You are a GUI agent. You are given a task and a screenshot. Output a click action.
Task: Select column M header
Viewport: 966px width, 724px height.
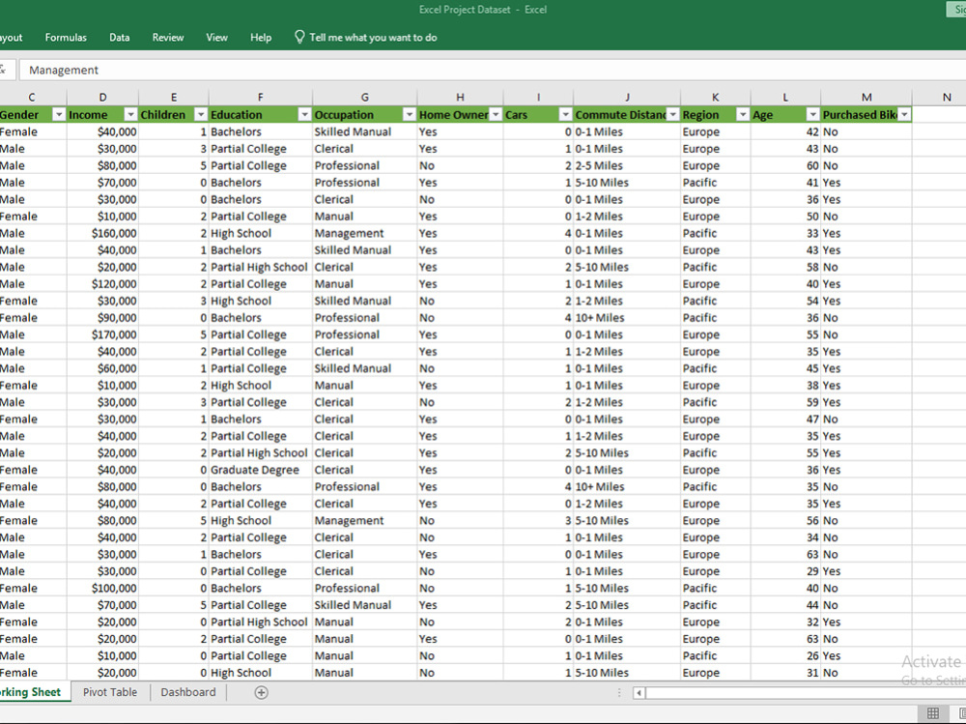click(867, 97)
